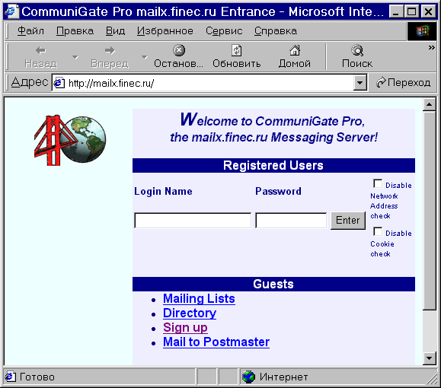Open the Избранное menu
Image resolution: width=441 pixels, height=388 pixels.
coord(165,31)
